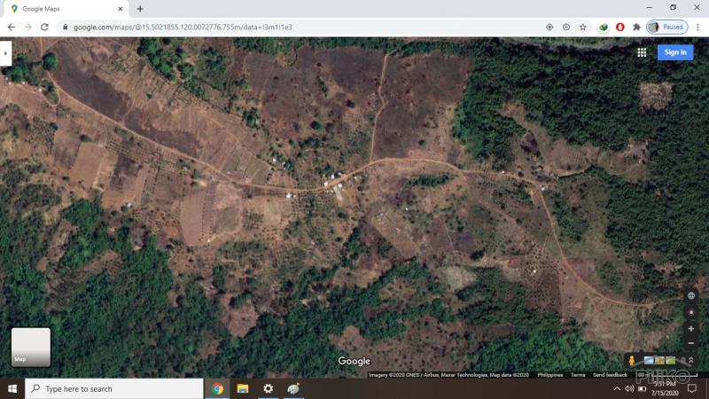This screenshot has height=399, width=709.
Task: Go back in browser history
Action: pyautogui.click(x=12, y=27)
